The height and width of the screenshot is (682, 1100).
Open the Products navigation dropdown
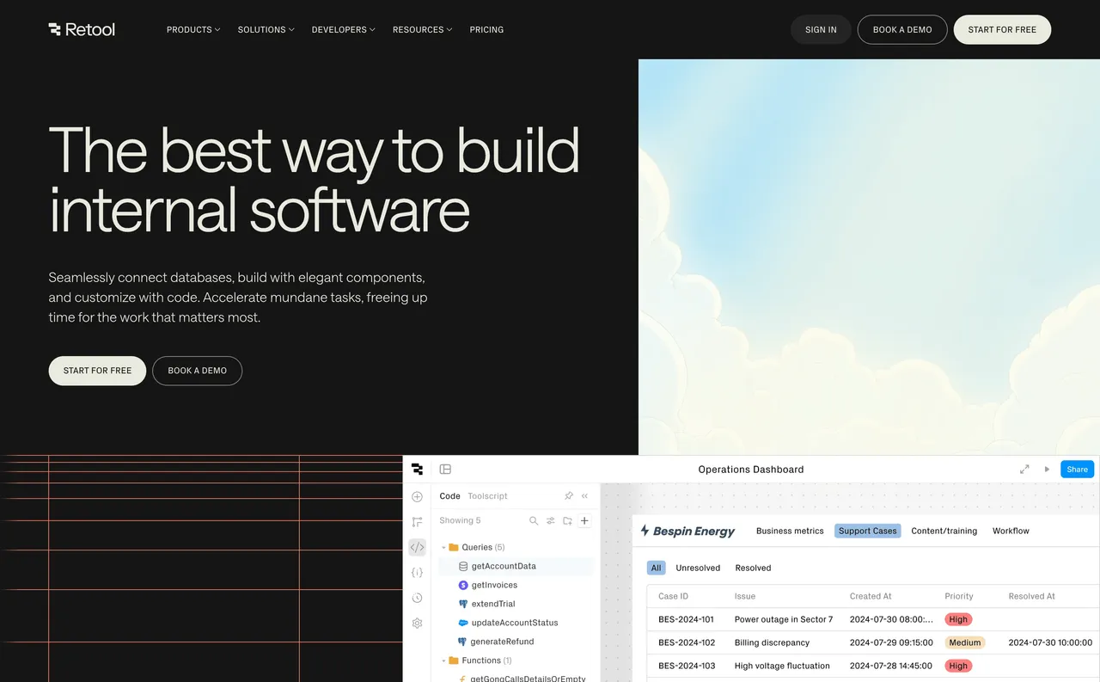[x=193, y=29]
